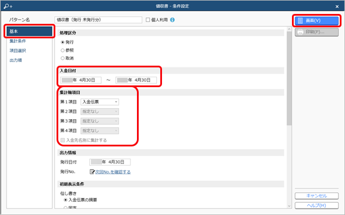Click the search-plus icon in the title bar

(x=8, y=6)
